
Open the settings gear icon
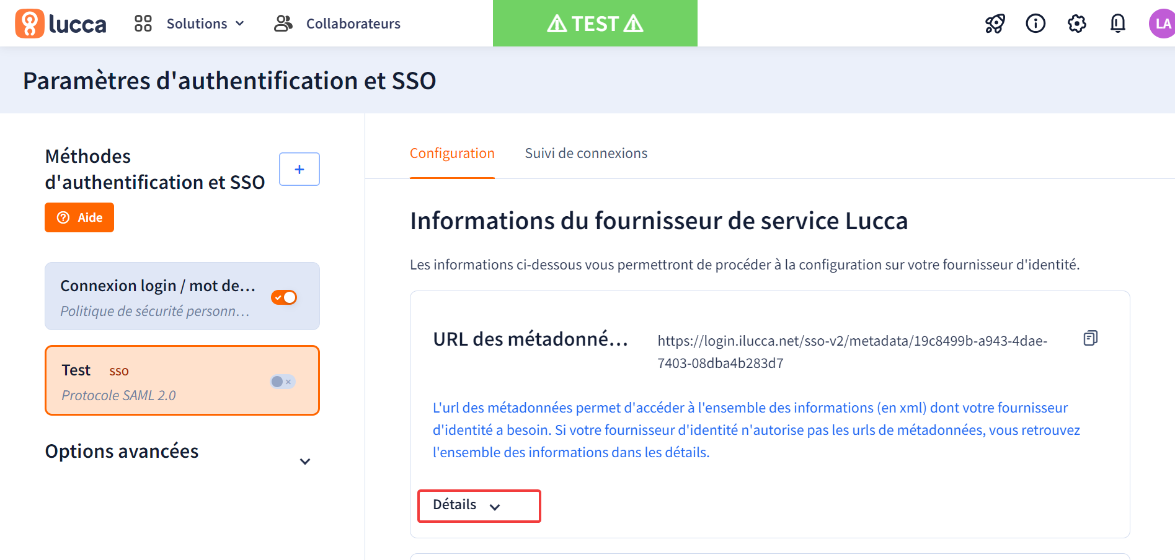coord(1077,24)
